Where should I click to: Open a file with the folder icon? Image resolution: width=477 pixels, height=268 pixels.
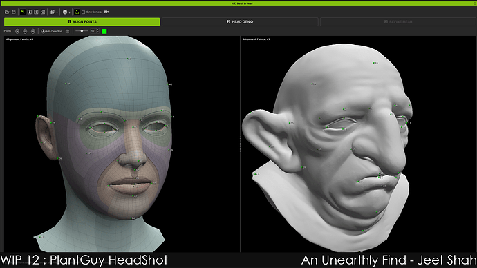[7, 12]
